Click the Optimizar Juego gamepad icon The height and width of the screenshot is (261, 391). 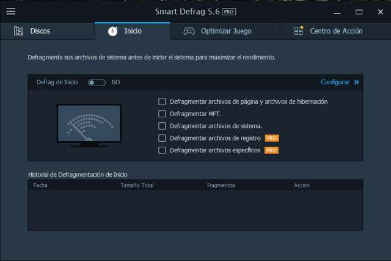pyautogui.click(x=189, y=31)
